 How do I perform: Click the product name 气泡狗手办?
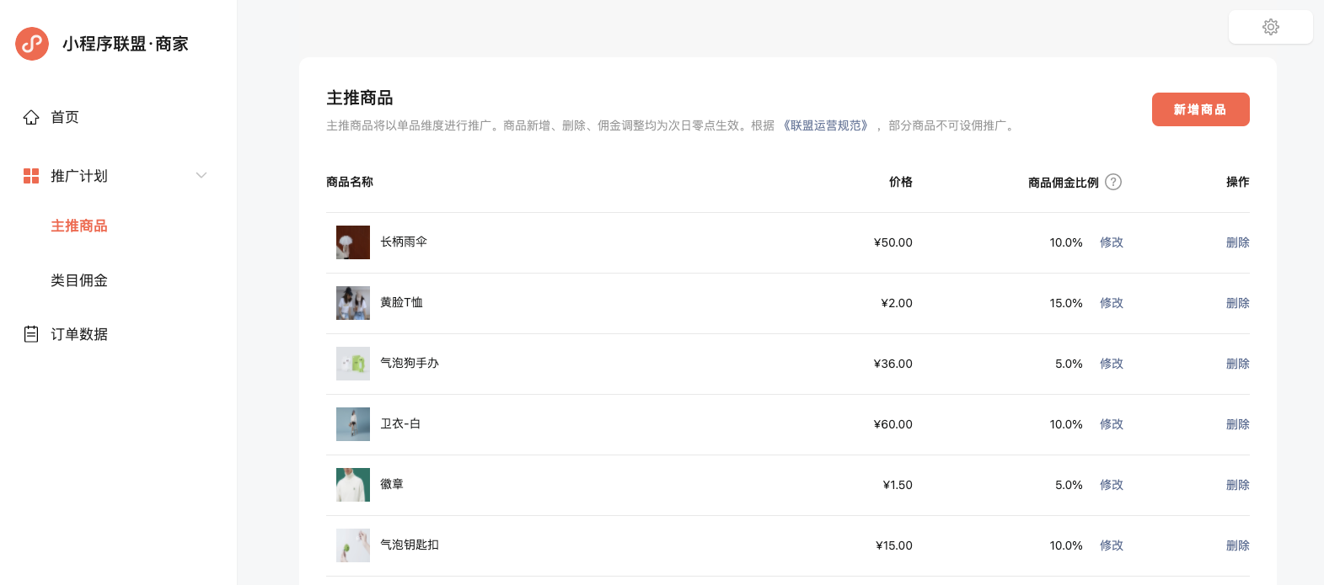(x=410, y=363)
